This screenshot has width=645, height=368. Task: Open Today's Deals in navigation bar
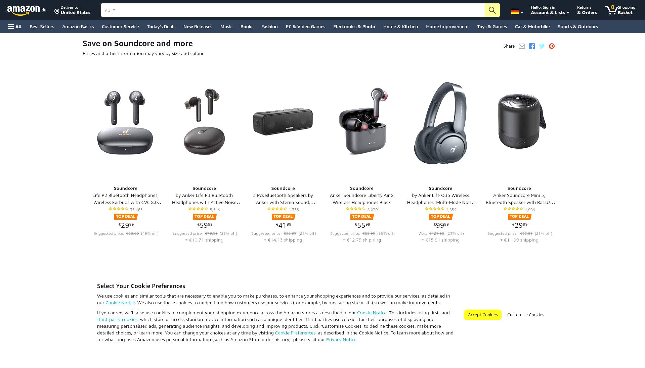161,27
